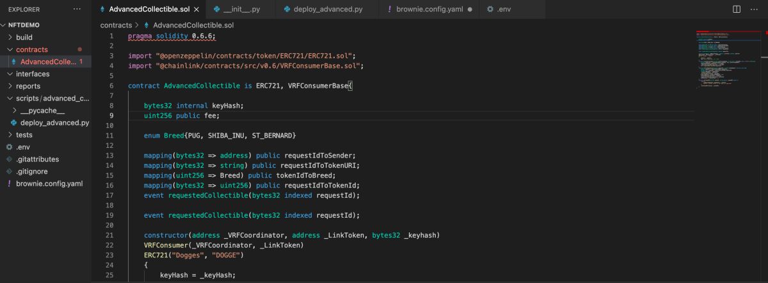Click the contracts breadcrumb segment
The image size is (768, 283).
click(115, 25)
